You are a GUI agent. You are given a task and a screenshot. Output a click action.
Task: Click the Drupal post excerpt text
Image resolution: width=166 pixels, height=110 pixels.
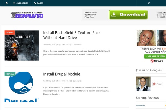pyautogui.click(x=76, y=91)
